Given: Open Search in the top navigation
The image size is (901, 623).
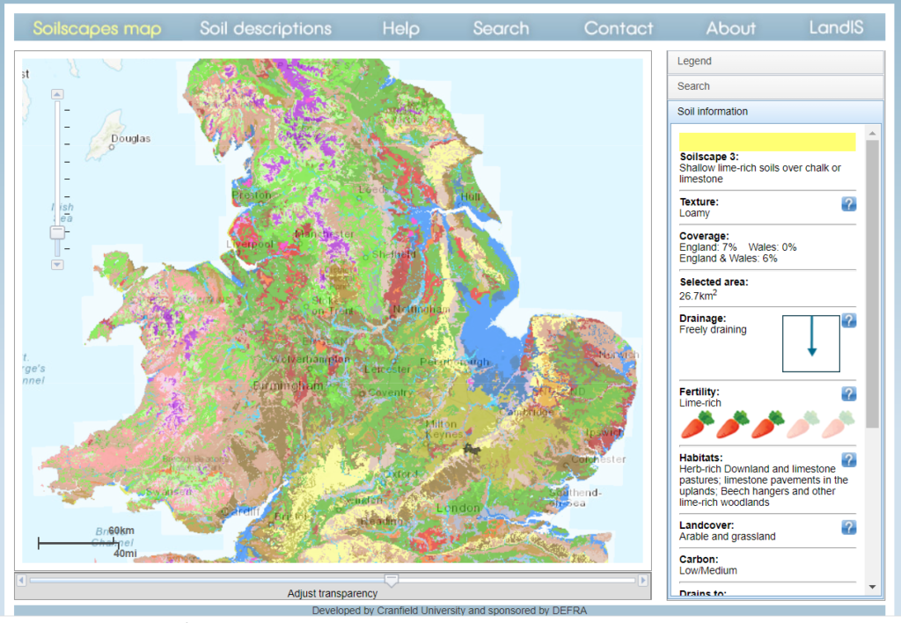Looking at the screenshot, I should [x=501, y=28].
